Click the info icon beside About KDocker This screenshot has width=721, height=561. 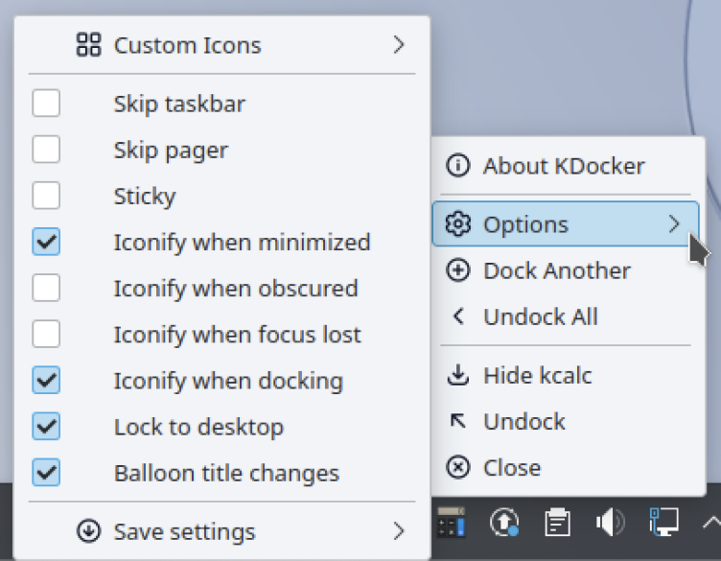pyautogui.click(x=458, y=166)
